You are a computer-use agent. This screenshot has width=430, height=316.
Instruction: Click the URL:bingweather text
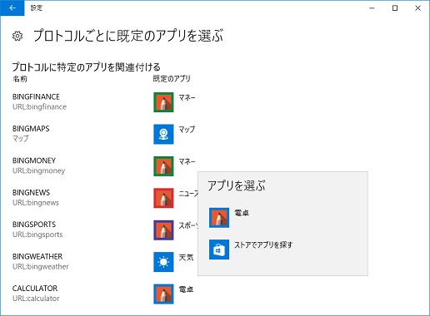pos(40,266)
